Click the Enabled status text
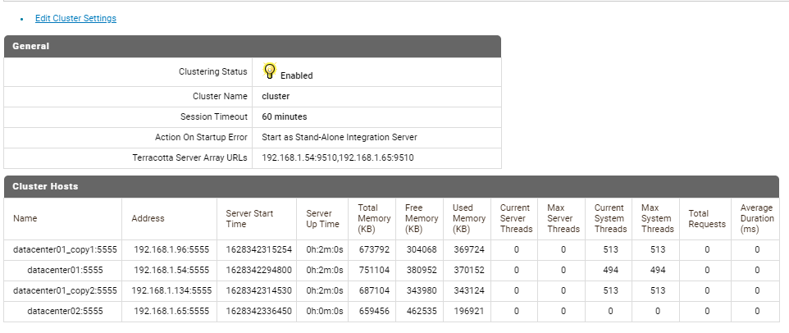This screenshot has height=333, width=789. click(x=296, y=75)
